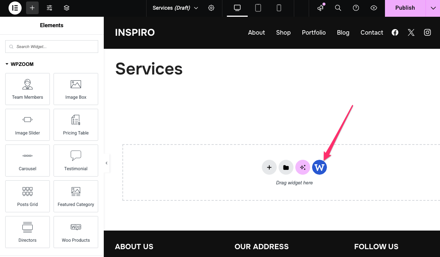Click the Search Widget input field

52,47
